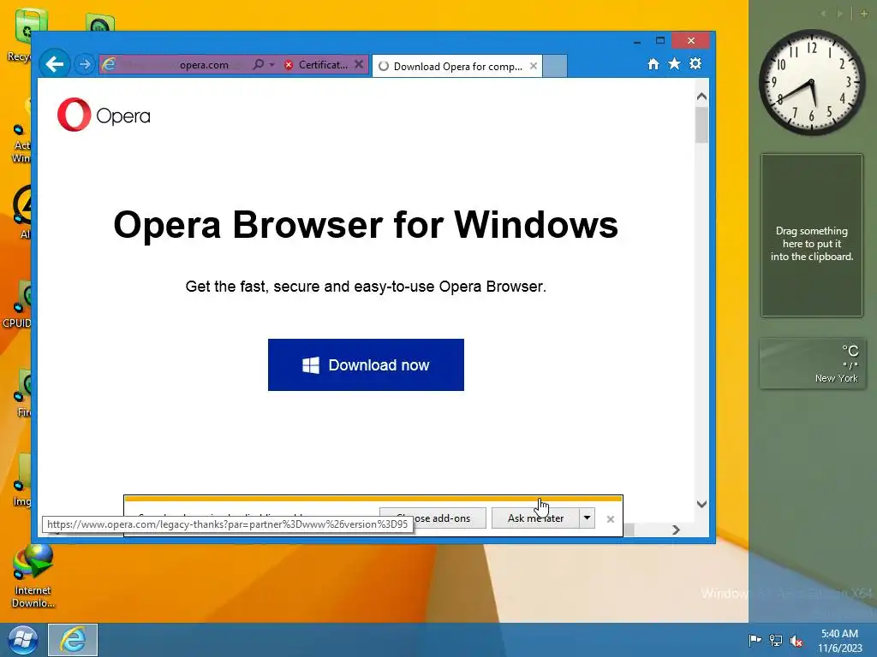
Task: Open a new blank tab
Action: (x=555, y=66)
